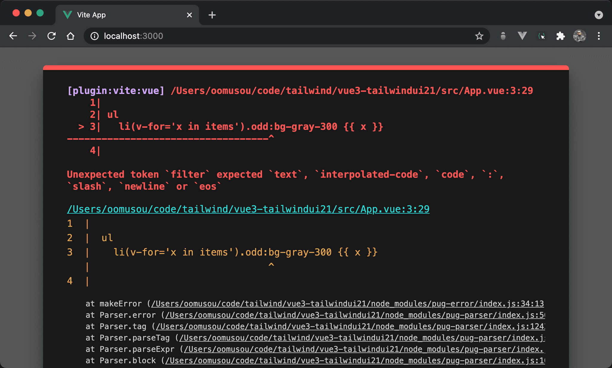Click the '`slash`, `newline` or `eos`' text line
The height and width of the screenshot is (368, 612).
(144, 186)
